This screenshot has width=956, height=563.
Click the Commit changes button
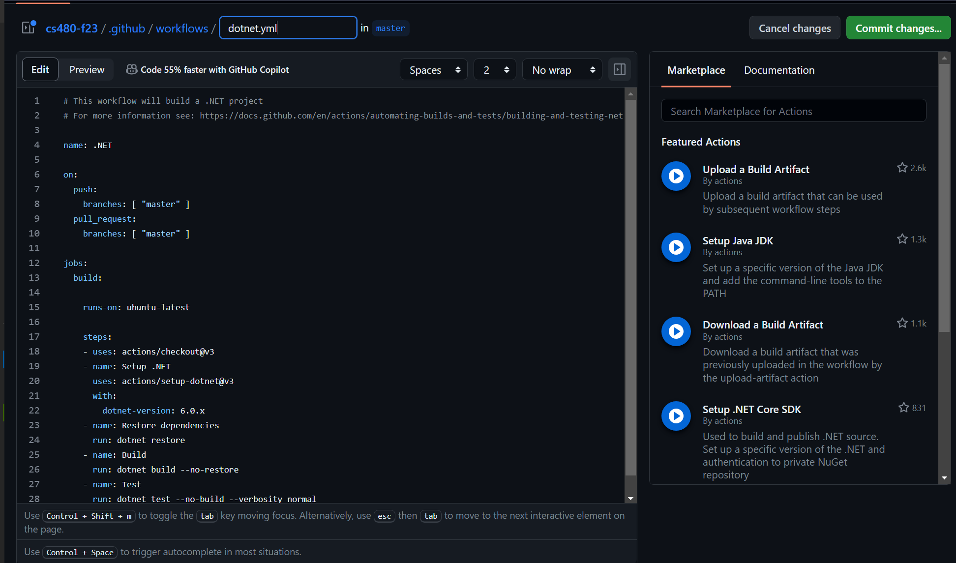[898, 28]
